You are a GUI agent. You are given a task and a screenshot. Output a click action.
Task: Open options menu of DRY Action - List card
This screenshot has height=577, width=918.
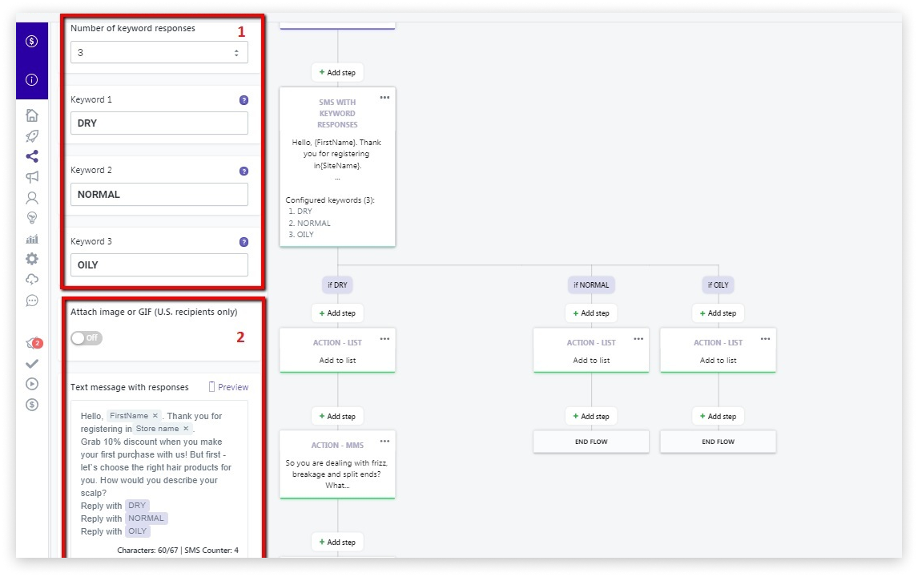[385, 338]
